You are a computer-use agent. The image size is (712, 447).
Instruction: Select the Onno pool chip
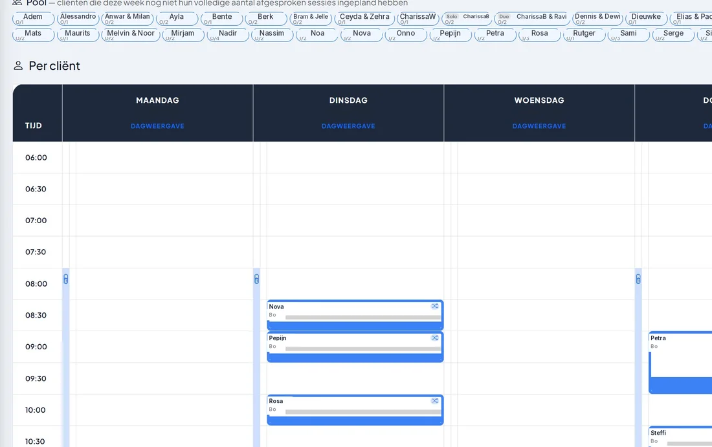(406, 35)
